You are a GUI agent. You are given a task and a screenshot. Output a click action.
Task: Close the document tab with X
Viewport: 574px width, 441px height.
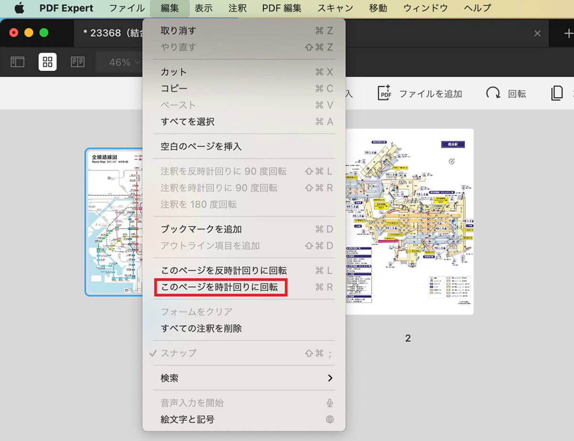click(537, 33)
